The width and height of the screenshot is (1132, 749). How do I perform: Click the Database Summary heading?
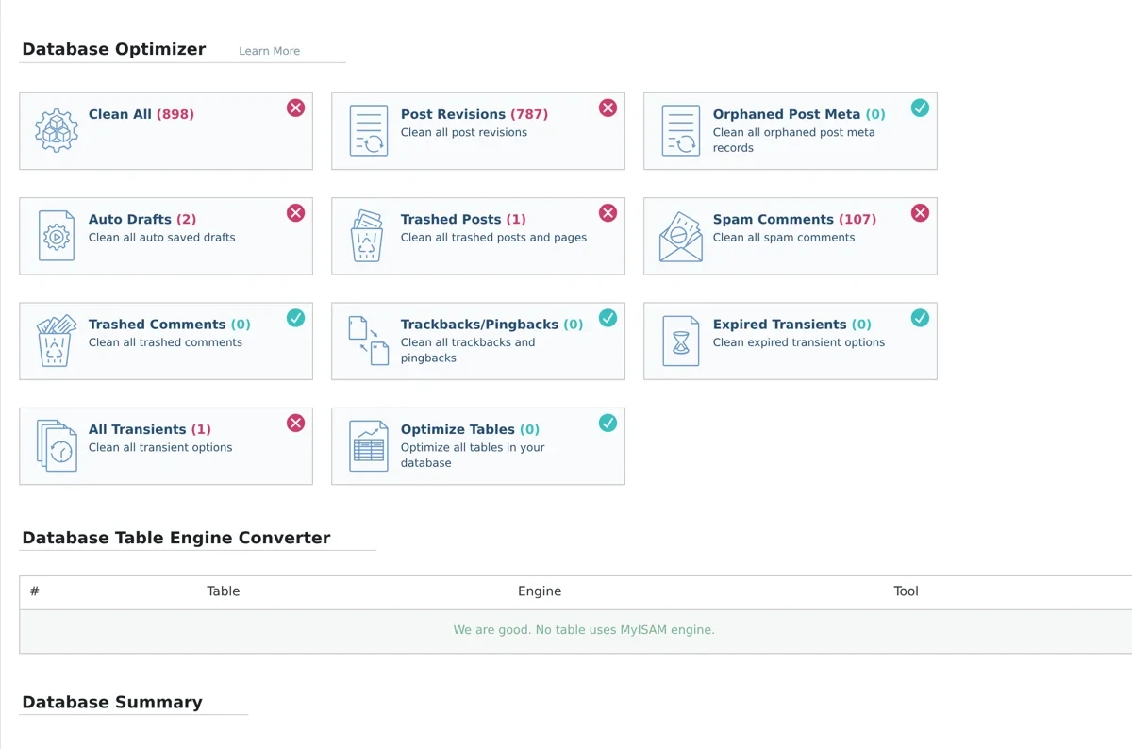pos(112,702)
